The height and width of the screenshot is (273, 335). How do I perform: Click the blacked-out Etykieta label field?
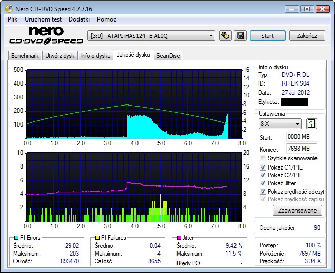pyautogui.click(x=294, y=102)
